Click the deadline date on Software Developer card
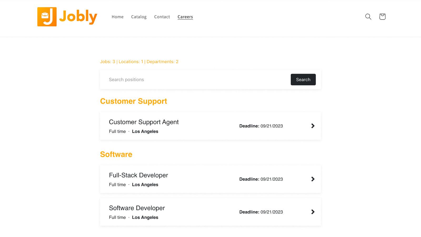 point(271,212)
